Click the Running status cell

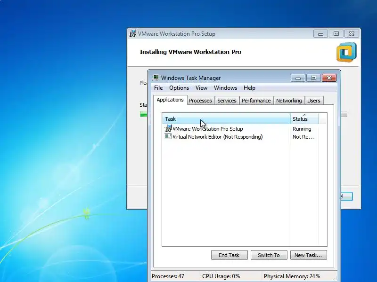pyautogui.click(x=302, y=129)
